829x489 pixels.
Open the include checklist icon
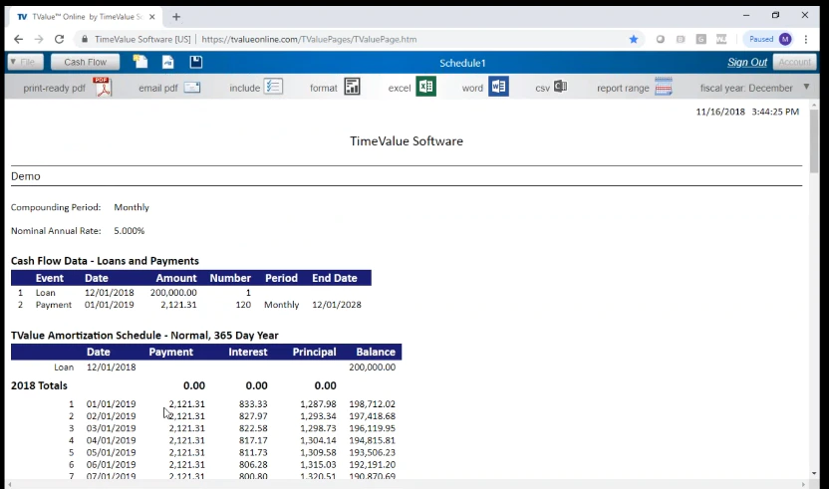pos(273,87)
